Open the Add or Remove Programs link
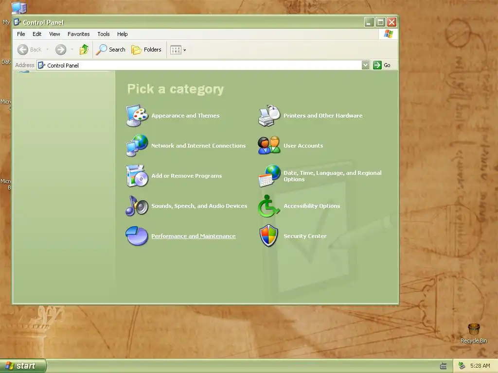The height and width of the screenshot is (373, 498). tap(186, 176)
